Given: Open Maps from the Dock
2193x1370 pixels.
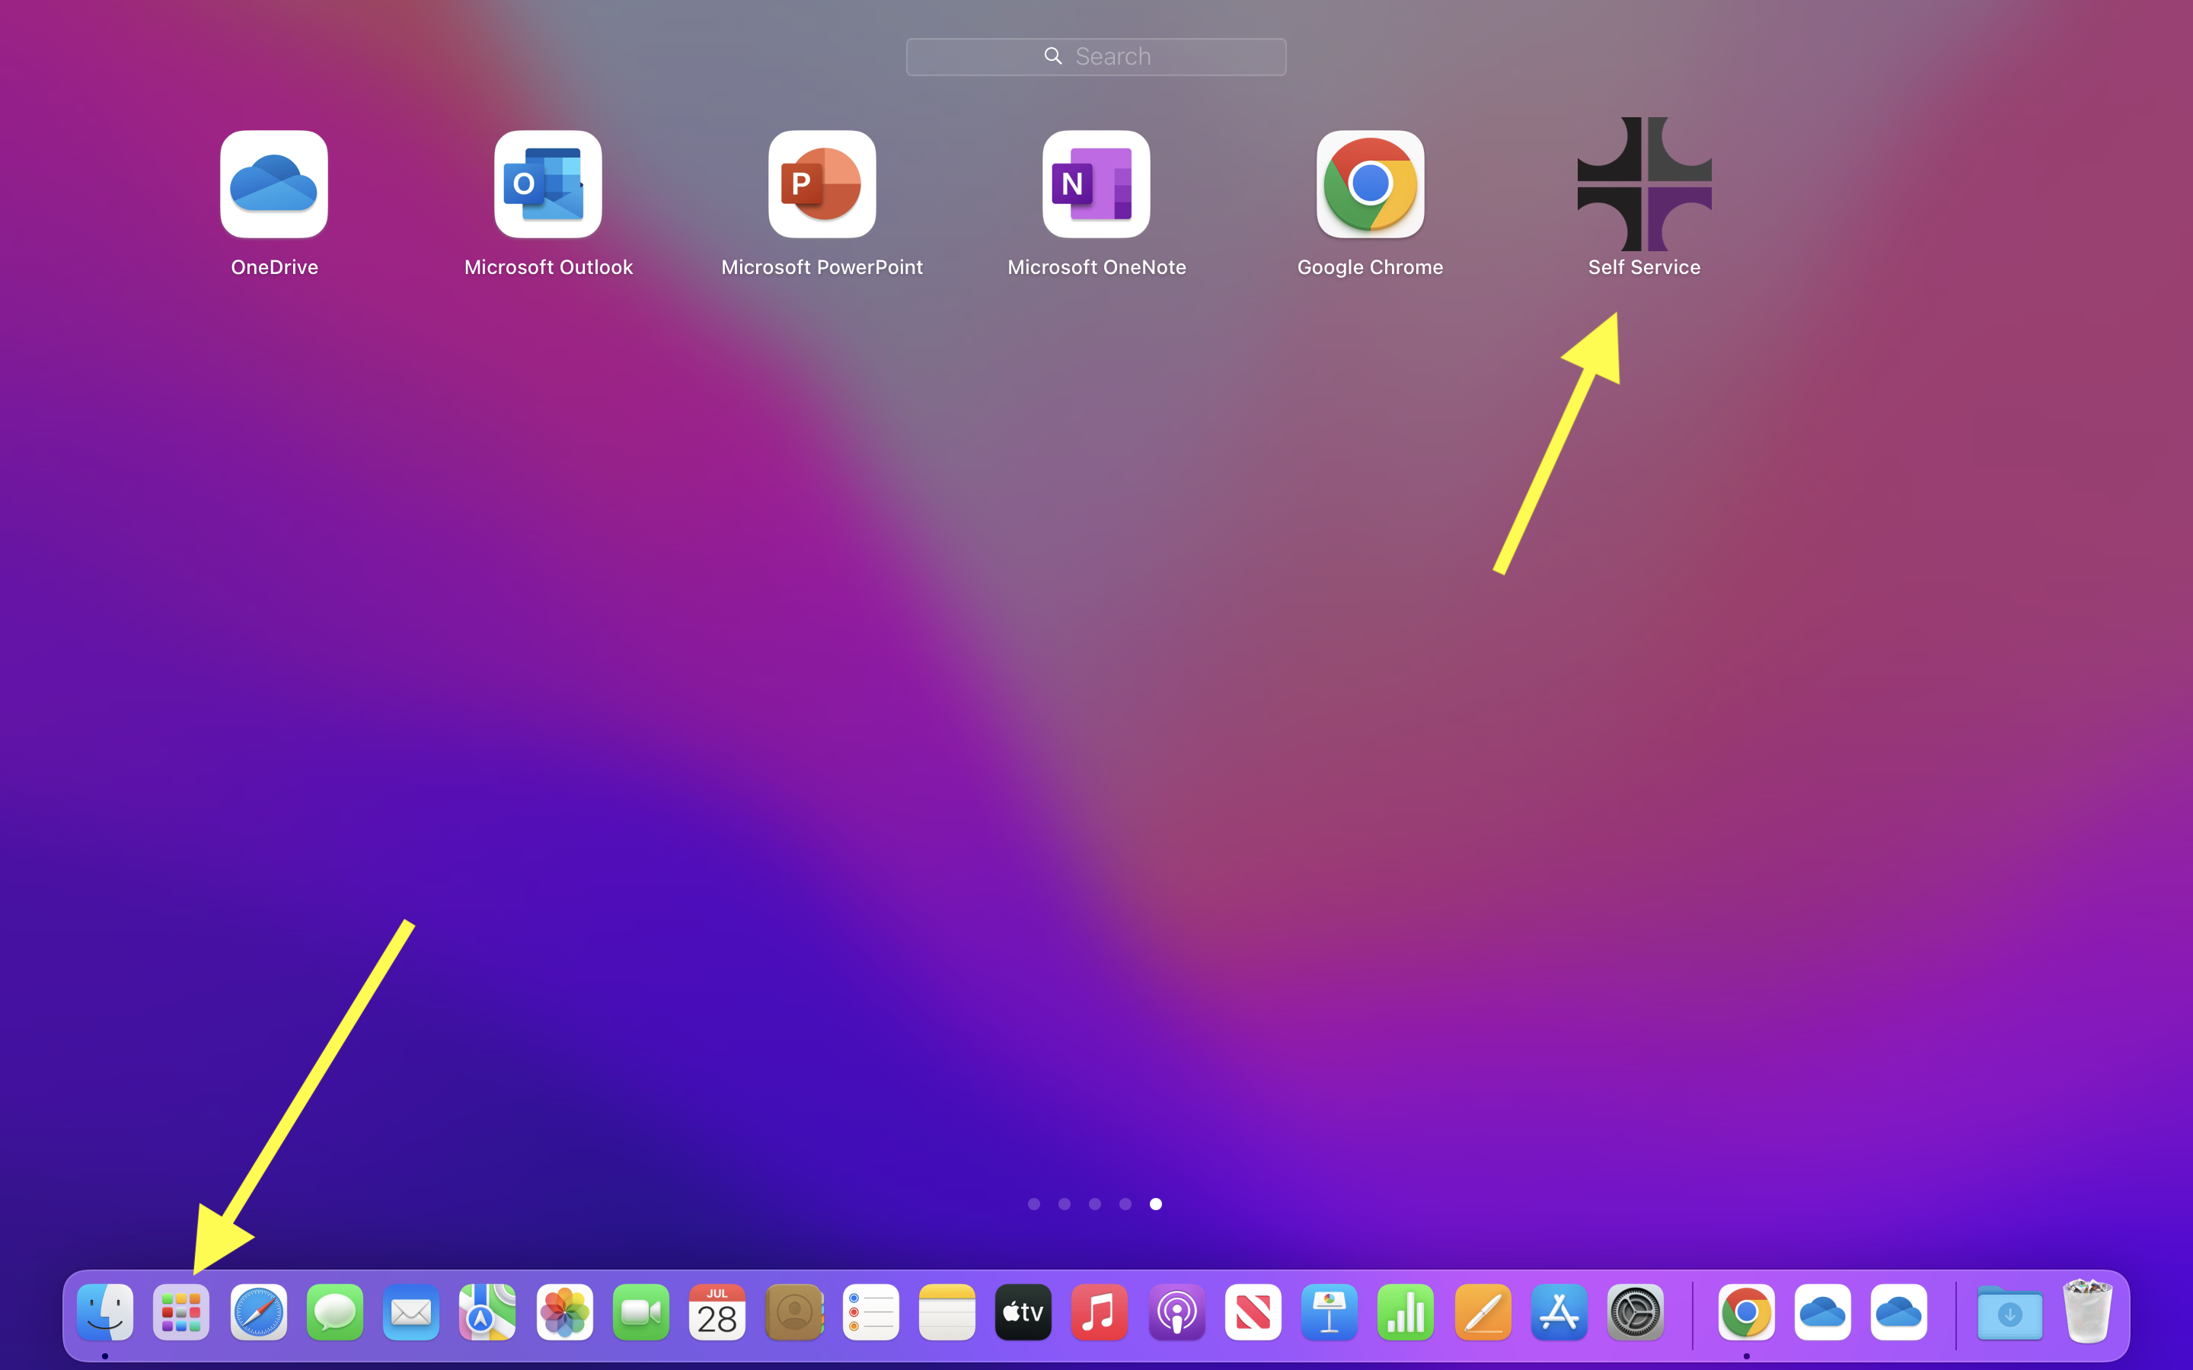Looking at the screenshot, I should (x=487, y=1312).
